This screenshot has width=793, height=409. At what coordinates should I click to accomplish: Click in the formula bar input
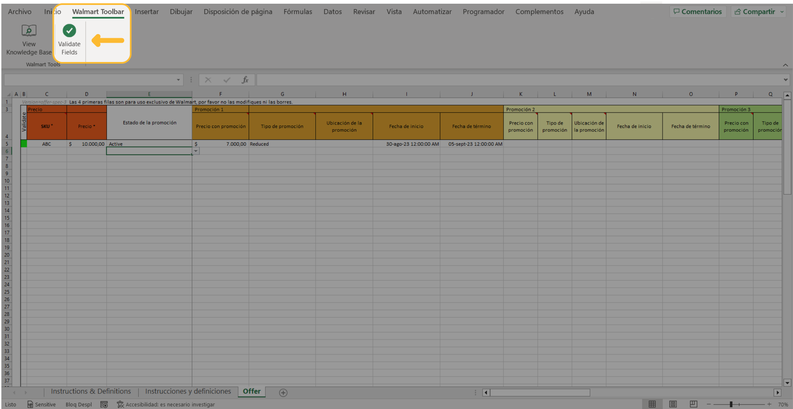tap(519, 80)
